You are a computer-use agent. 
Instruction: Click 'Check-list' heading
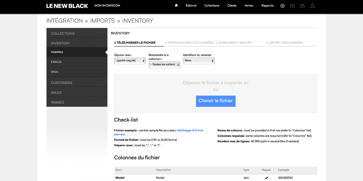tap(126, 120)
